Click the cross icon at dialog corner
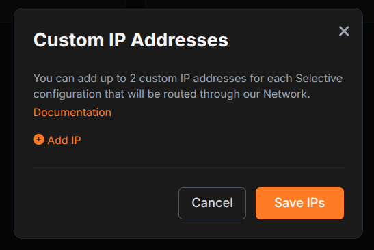Viewport: 374px width, 250px height. point(344,31)
